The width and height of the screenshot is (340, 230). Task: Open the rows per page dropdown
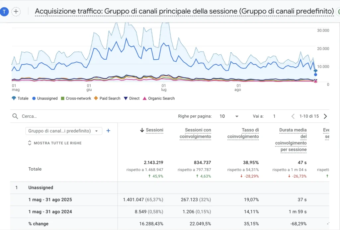point(229,116)
